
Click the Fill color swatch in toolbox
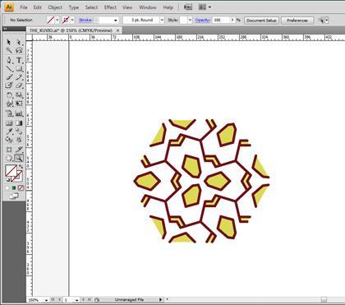11,171
